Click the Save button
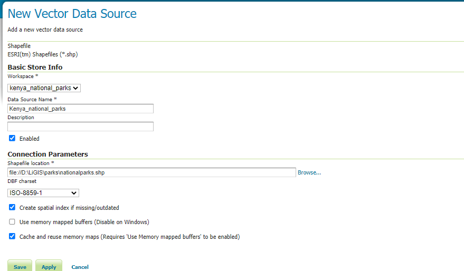 20,266
